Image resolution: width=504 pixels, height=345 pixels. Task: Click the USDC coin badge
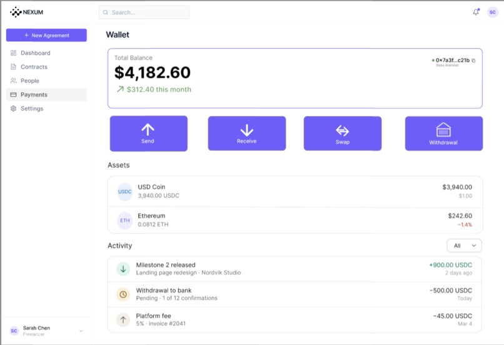[124, 192]
